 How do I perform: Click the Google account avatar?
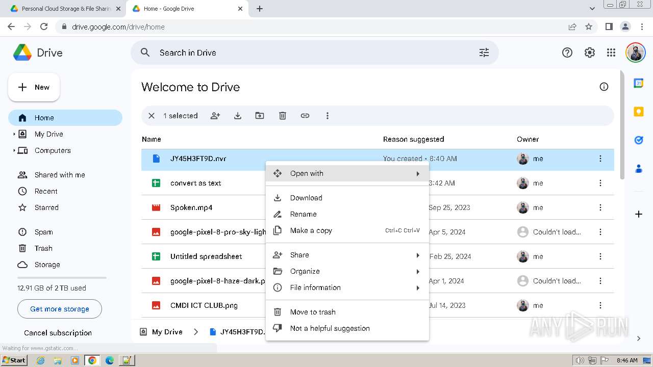[636, 53]
